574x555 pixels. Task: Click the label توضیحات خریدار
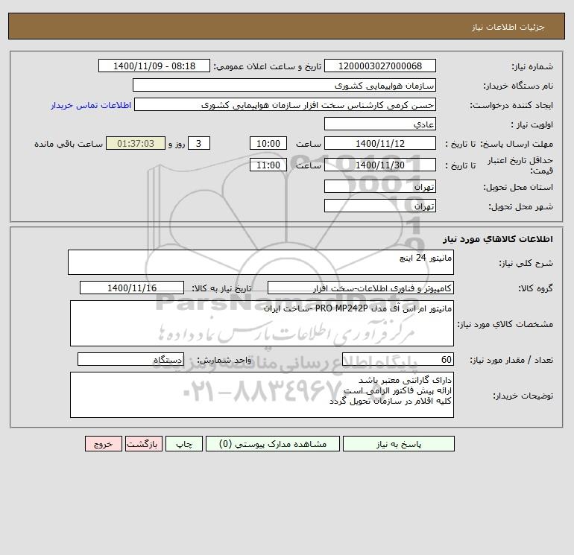point(523,396)
